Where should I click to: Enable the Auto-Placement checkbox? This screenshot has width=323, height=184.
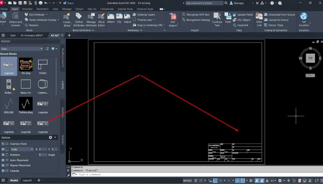(3, 160)
